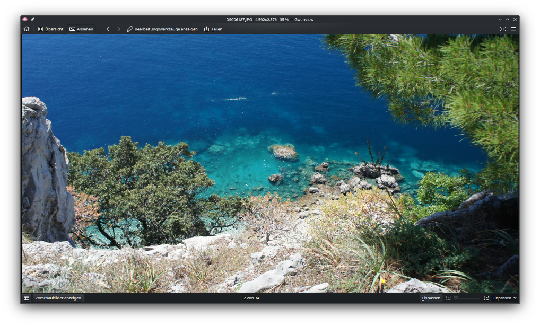
Task: Show editing tools via Bearbeitungswerkzeuge anzeigen
Action: [162, 29]
